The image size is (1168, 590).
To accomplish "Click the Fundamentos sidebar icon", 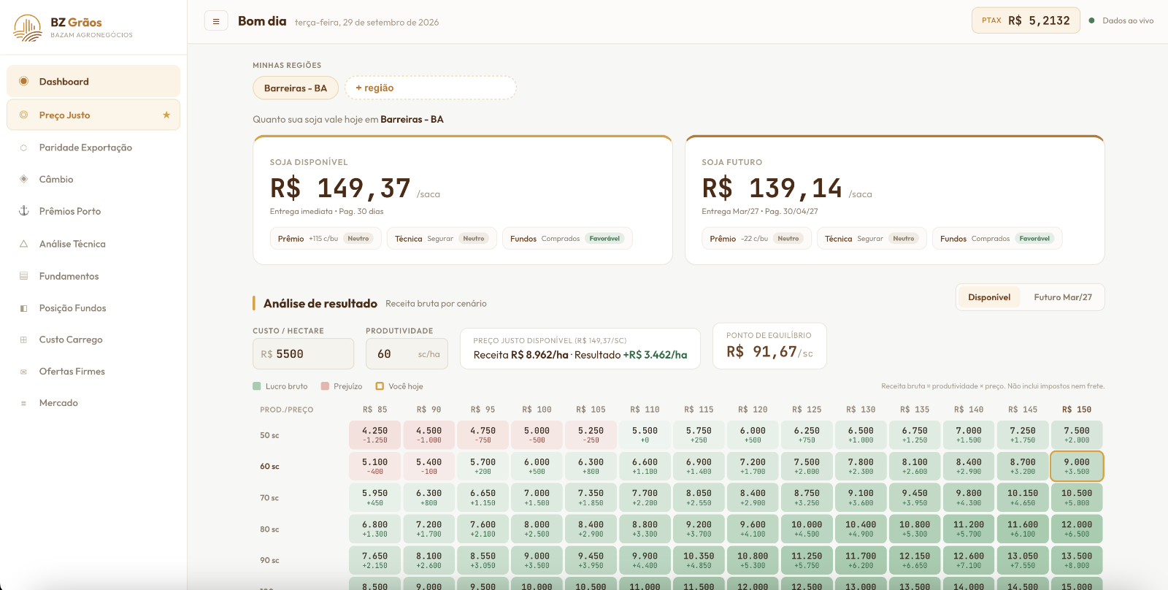I will 23,276.
